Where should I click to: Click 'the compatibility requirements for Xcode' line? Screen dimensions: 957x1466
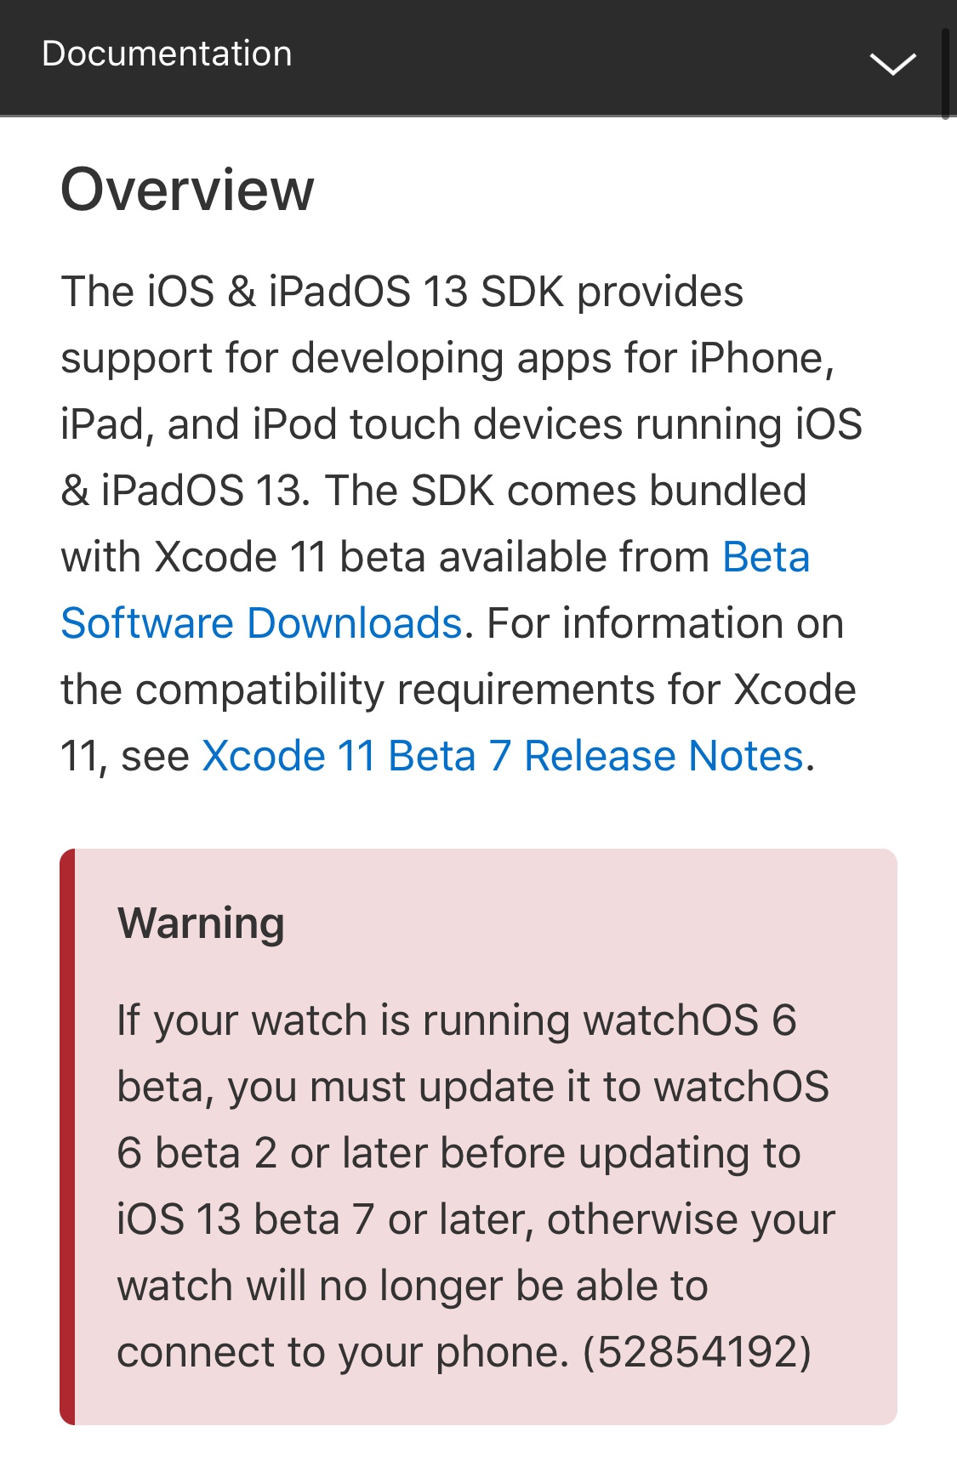coord(458,690)
